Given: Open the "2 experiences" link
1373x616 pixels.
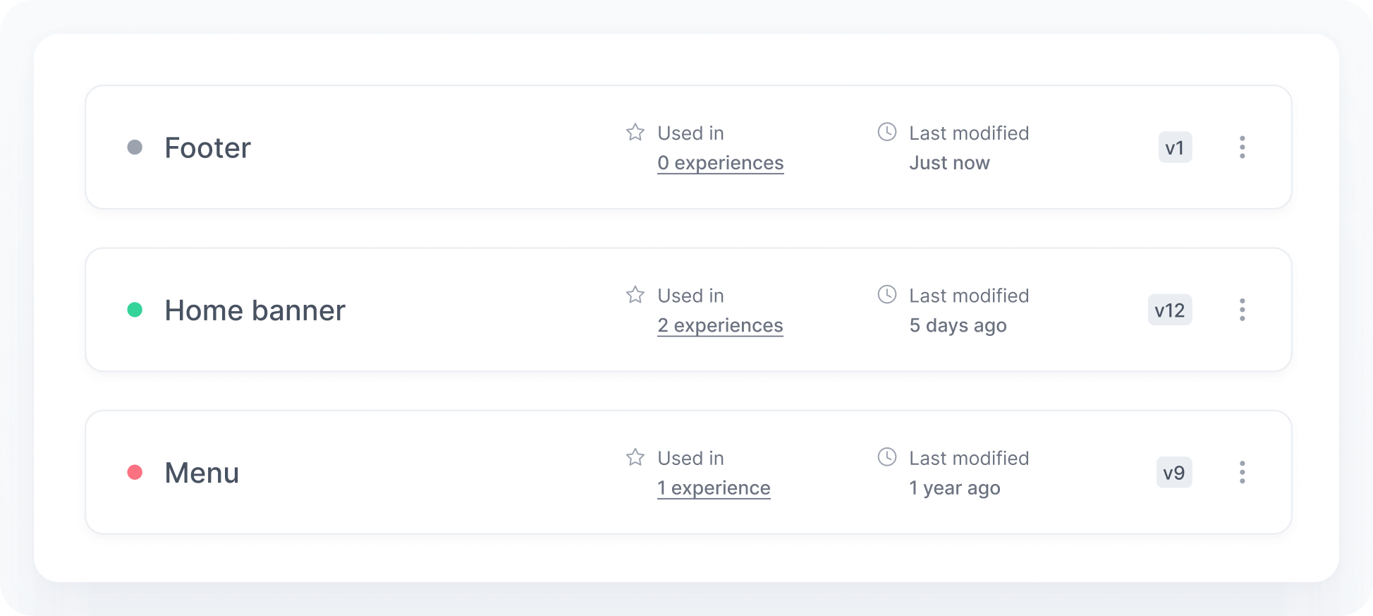Looking at the screenshot, I should [720, 325].
